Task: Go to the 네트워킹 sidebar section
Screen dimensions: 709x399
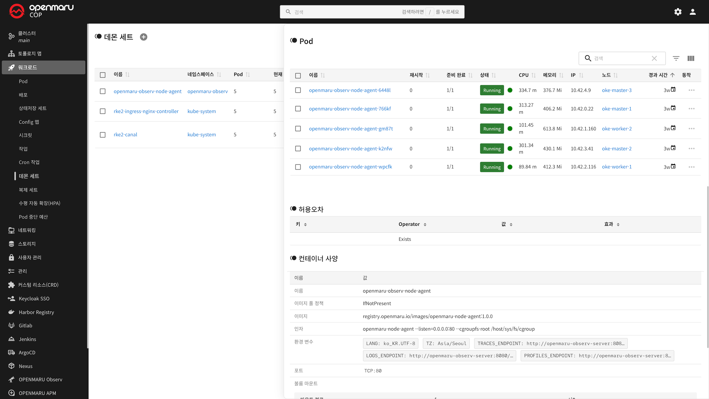Action: point(27,230)
